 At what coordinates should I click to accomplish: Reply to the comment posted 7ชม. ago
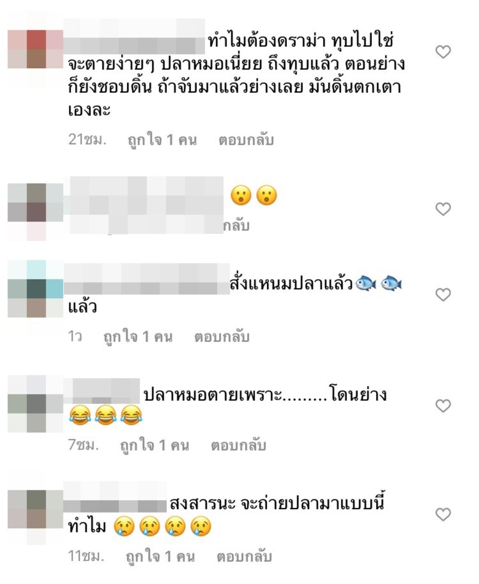238,445
